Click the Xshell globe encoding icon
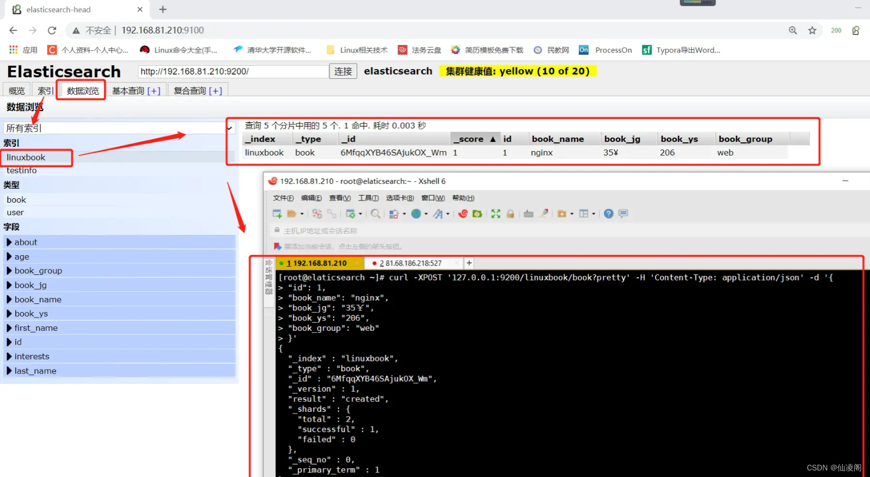Viewport: 870px width, 477px height. tap(417, 214)
